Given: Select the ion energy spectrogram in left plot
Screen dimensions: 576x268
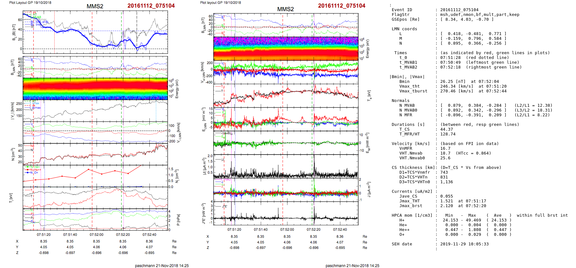Looking at the screenshot, I should tap(95, 89).
